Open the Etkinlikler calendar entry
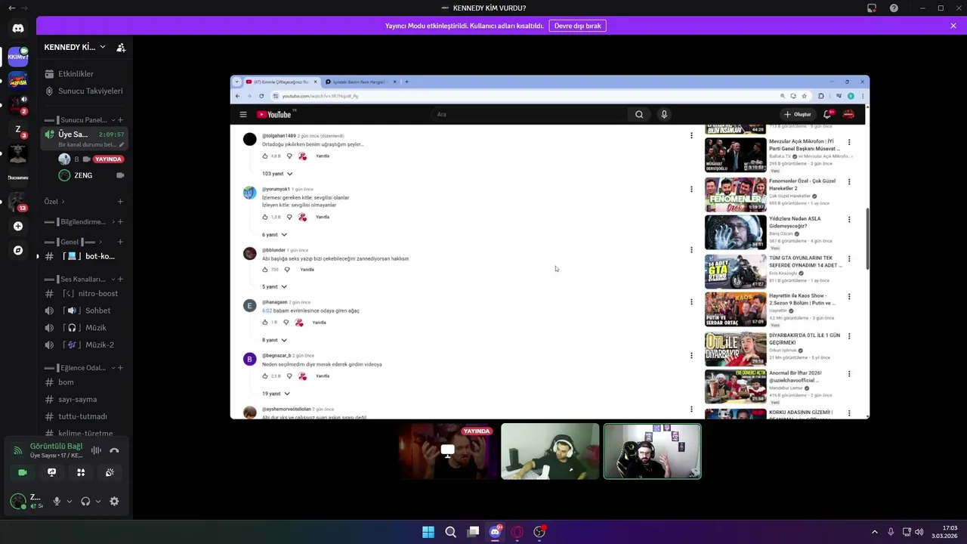The height and width of the screenshot is (544, 967). click(x=84, y=74)
